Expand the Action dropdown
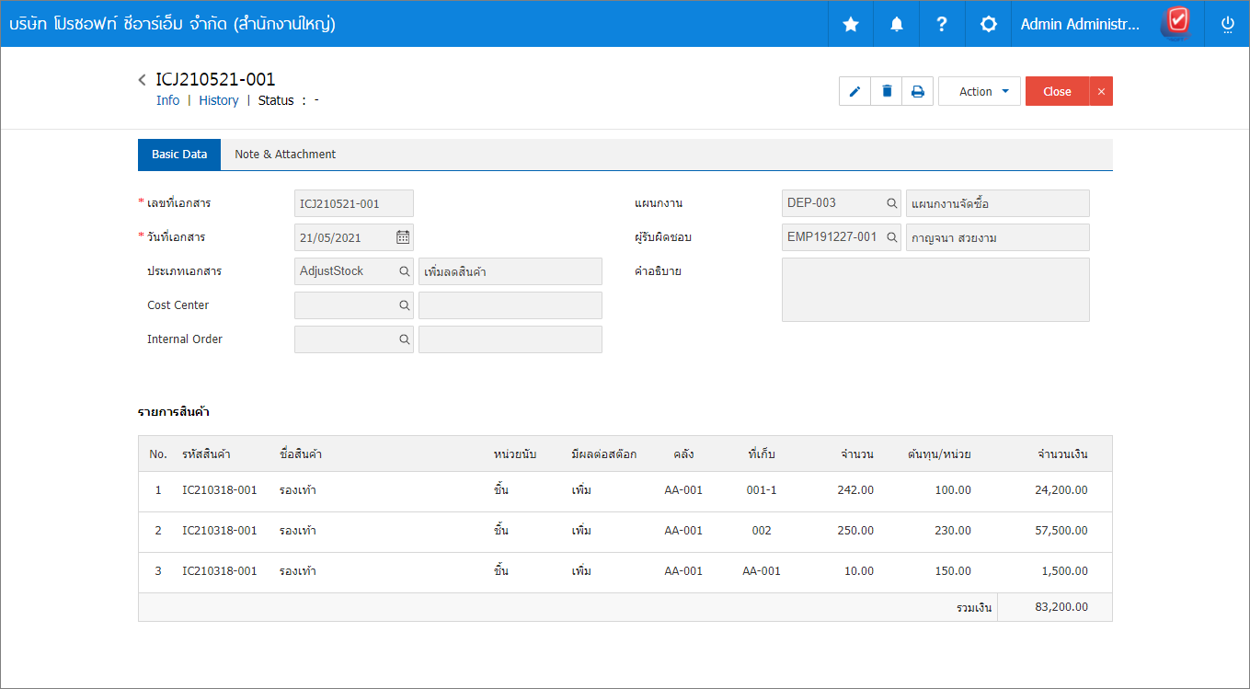Viewport: 1250px width, 689px height. point(980,91)
